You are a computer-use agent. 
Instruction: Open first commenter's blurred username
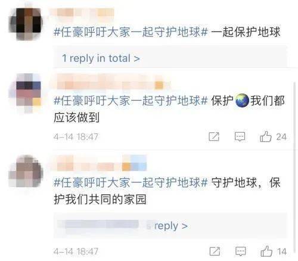(x=85, y=13)
